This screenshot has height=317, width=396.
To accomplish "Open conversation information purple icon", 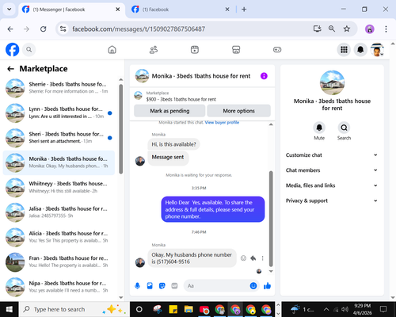I will (264, 76).
